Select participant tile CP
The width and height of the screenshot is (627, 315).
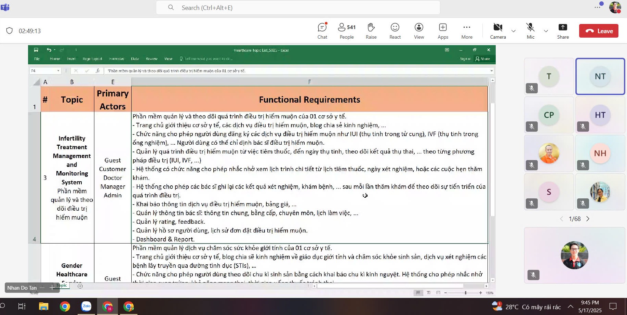[549, 115]
